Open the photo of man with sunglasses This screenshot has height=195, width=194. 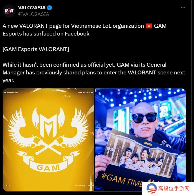click(140, 140)
